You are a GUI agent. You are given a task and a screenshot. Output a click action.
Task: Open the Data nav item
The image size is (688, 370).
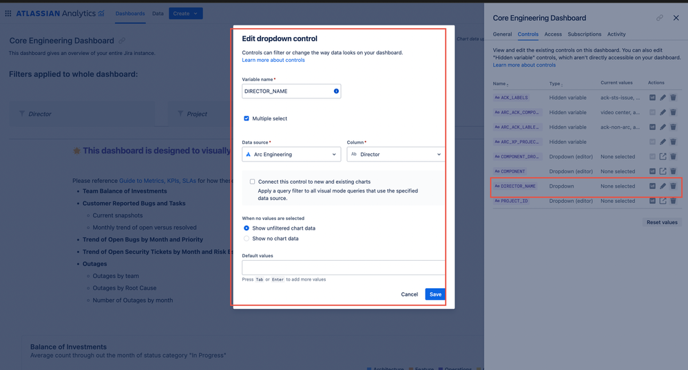tap(158, 14)
